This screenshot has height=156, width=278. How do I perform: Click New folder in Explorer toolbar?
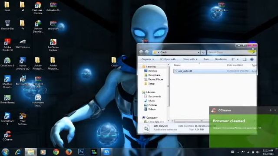click(x=221, y=59)
